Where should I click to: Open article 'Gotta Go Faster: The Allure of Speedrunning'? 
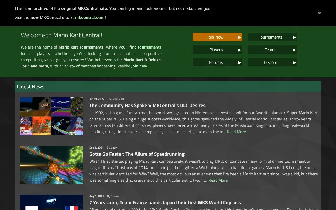click(x=137, y=154)
